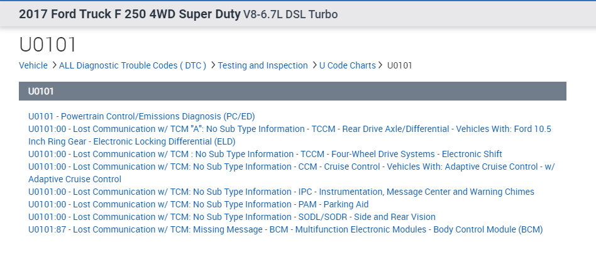Open U0101:00 TCCM Rear Drive Axle ELD link
Image resolution: width=596 pixels, height=279 pixels.
tap(290, 135)
